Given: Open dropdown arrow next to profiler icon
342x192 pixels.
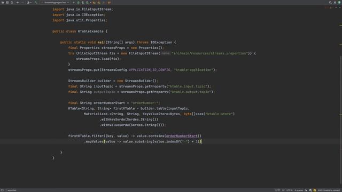Looking at the screenshot, I should (x=90, y=2).
